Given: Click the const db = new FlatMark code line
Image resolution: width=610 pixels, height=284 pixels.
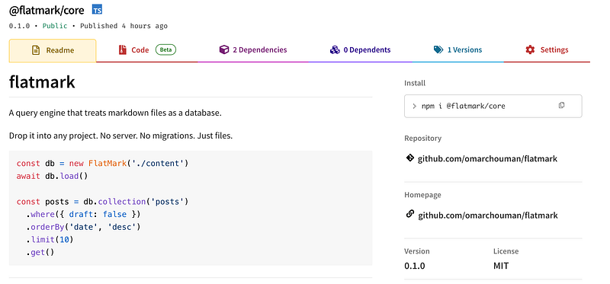Looking at the screenshot, I should [x=103, y=163].
